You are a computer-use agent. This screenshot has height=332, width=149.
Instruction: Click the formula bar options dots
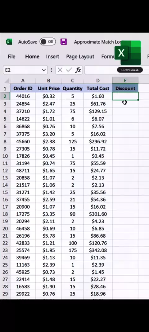pyautogui.click(x=51, y=70)
